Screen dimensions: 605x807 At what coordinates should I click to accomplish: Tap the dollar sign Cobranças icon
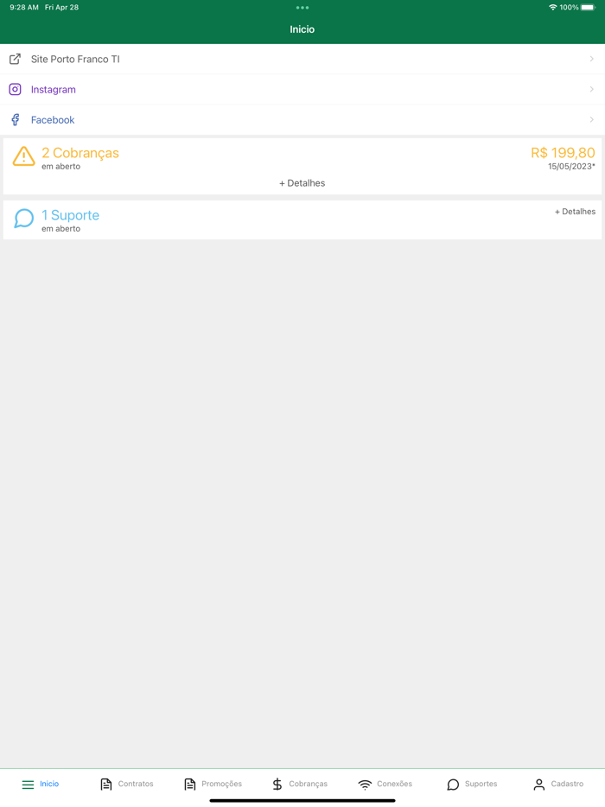[x=277, y=784]
